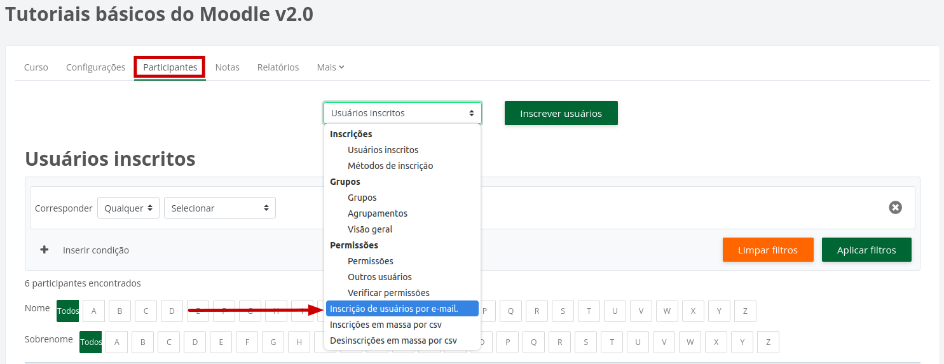Select Todos in the Nome row
944x364 pixels.
[x=68, y=311]
